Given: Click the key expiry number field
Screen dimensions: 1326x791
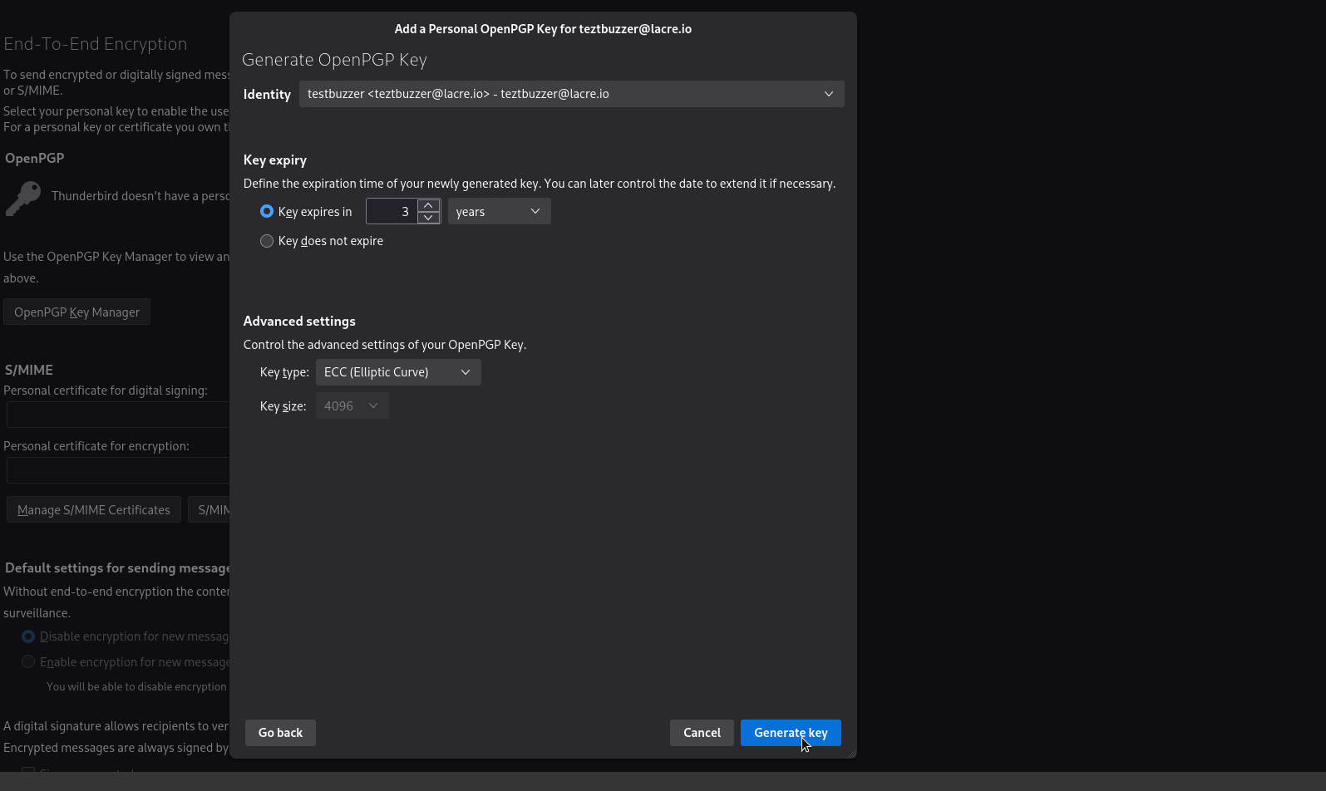Looking at the screenshot, I should [x=392, y=212].
